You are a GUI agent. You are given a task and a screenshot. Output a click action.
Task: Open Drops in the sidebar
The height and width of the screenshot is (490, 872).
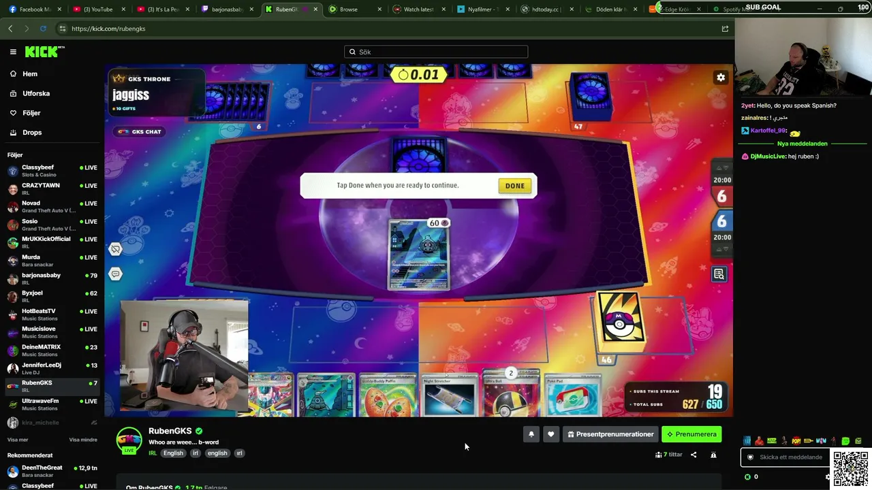(x=31, y=133)
